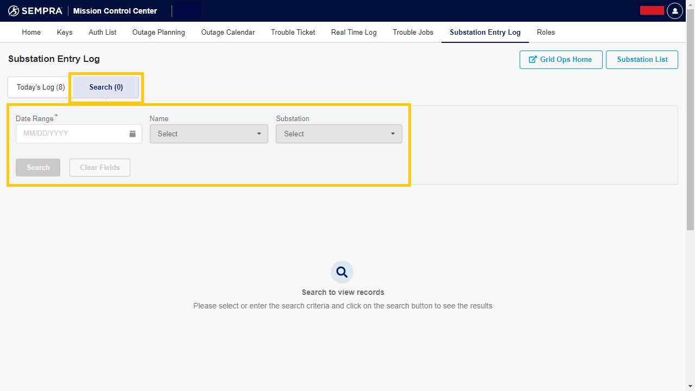Viewport: 695px width, 391px height.
Task: Click the Sempra logo icon
Action: click(x=14, y=11)
